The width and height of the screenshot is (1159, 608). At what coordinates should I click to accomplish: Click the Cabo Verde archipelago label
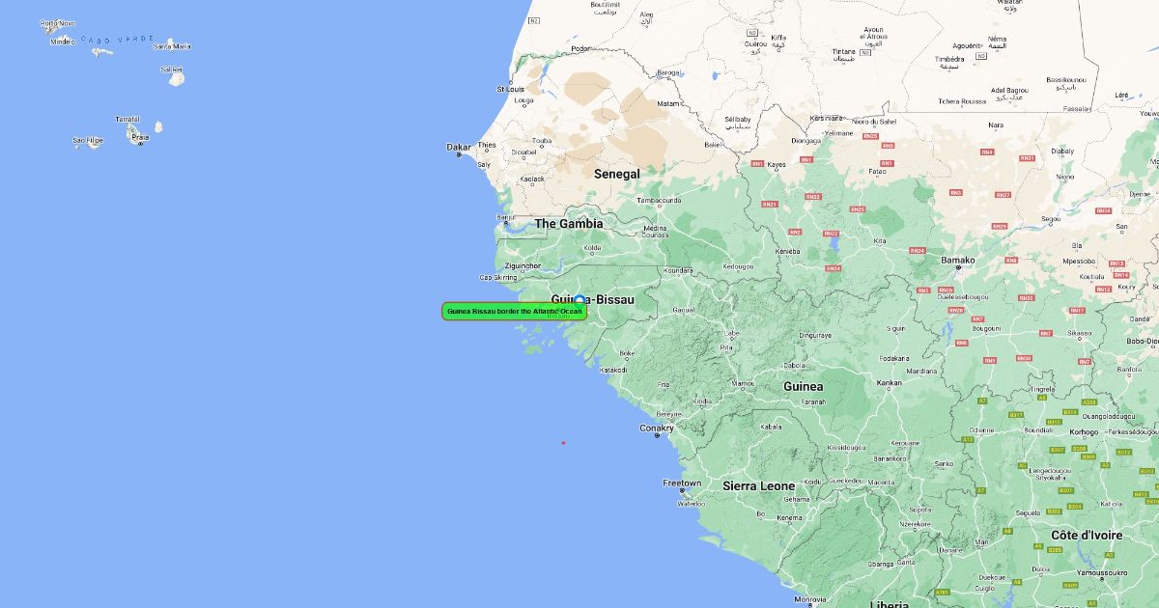(x=117, y=39)
